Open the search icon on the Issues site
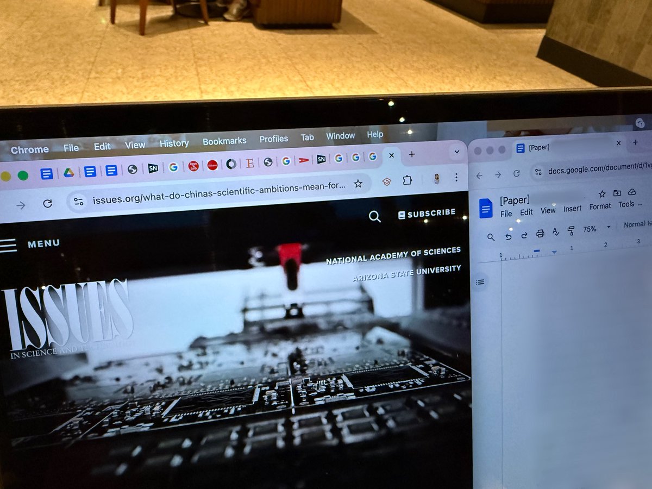 click(x=374, y=217)
